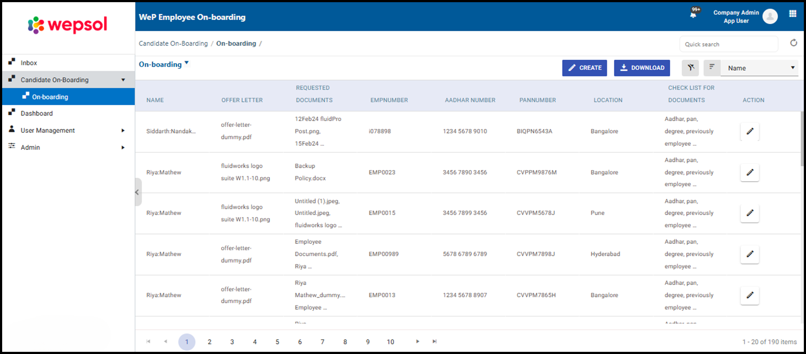The width and height of the screenshot is (806, 354).
Task: Click Aadhar number 5678 6789 6789
Action: click(465, 254)
